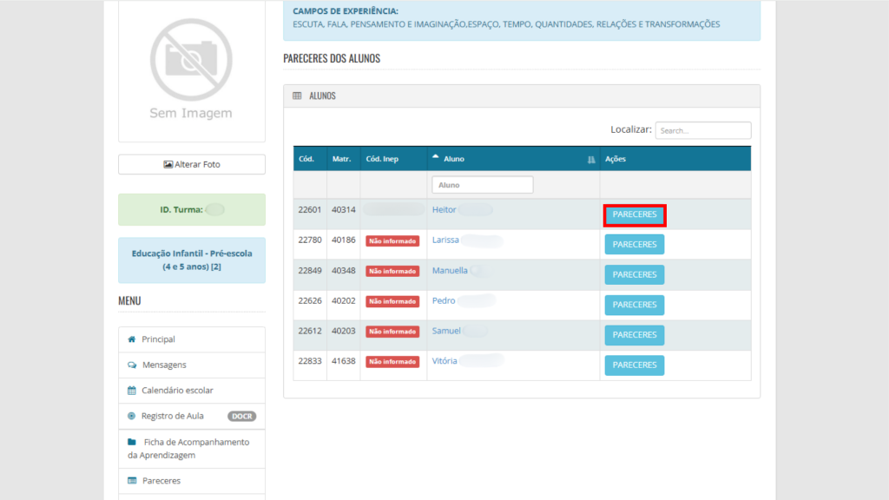889x500 pixels.
Task: Open PARECERES for student Vitória
Action: [635, 365]
